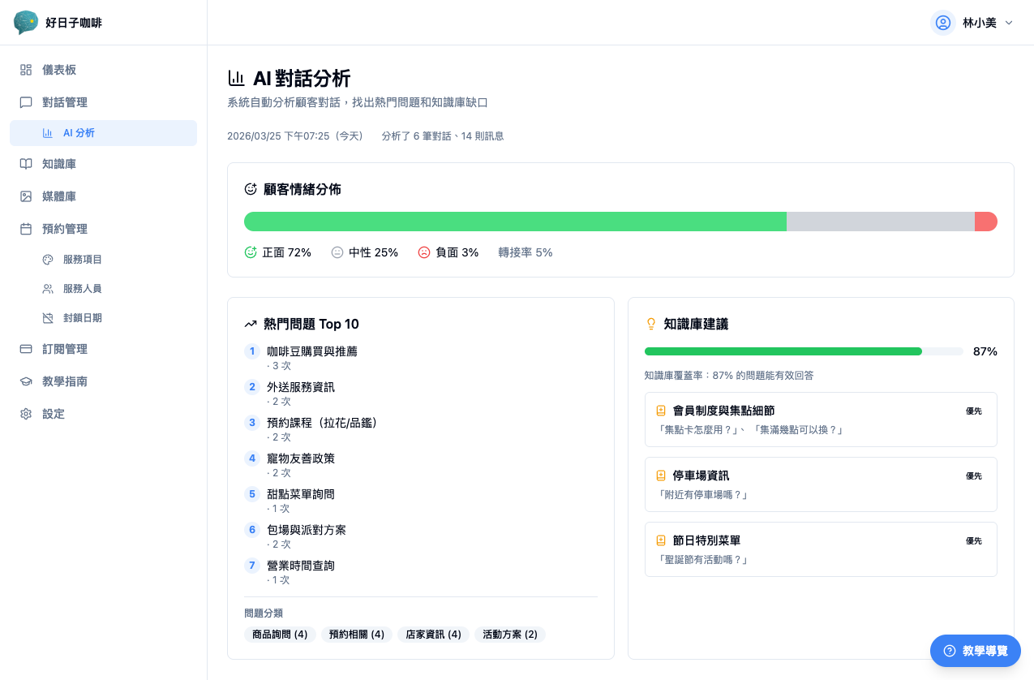Open 知識庫 via its book icon
Viewport: 1034px width, 680px height.
tap(26, 163)
